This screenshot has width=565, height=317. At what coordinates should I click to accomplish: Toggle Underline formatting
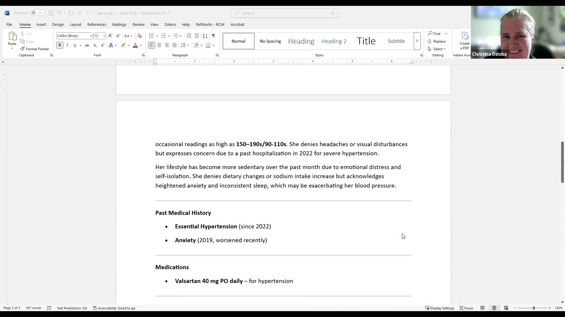pos(75,45)
